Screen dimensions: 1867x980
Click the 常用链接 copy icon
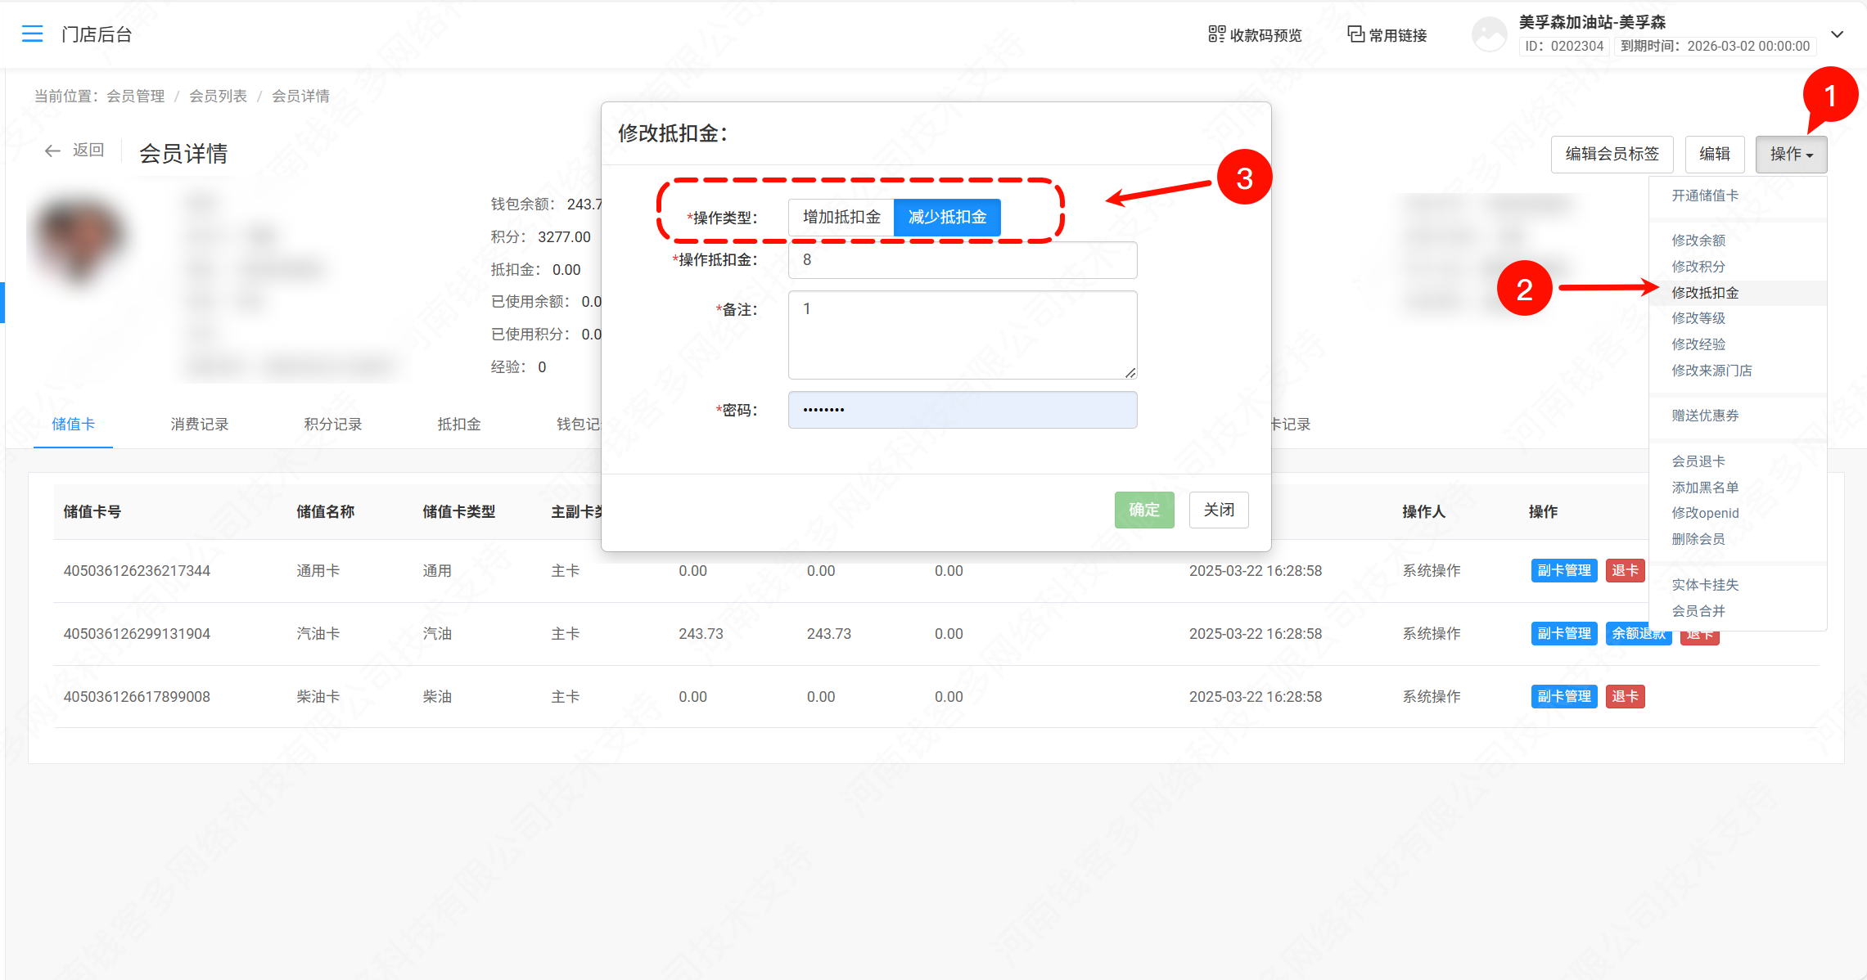click(x=1355, y=34)
